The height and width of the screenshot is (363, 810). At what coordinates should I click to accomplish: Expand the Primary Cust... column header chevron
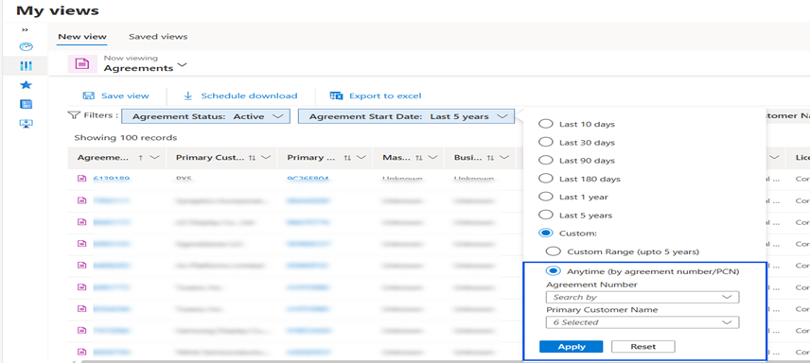click(x=266, y=158)
